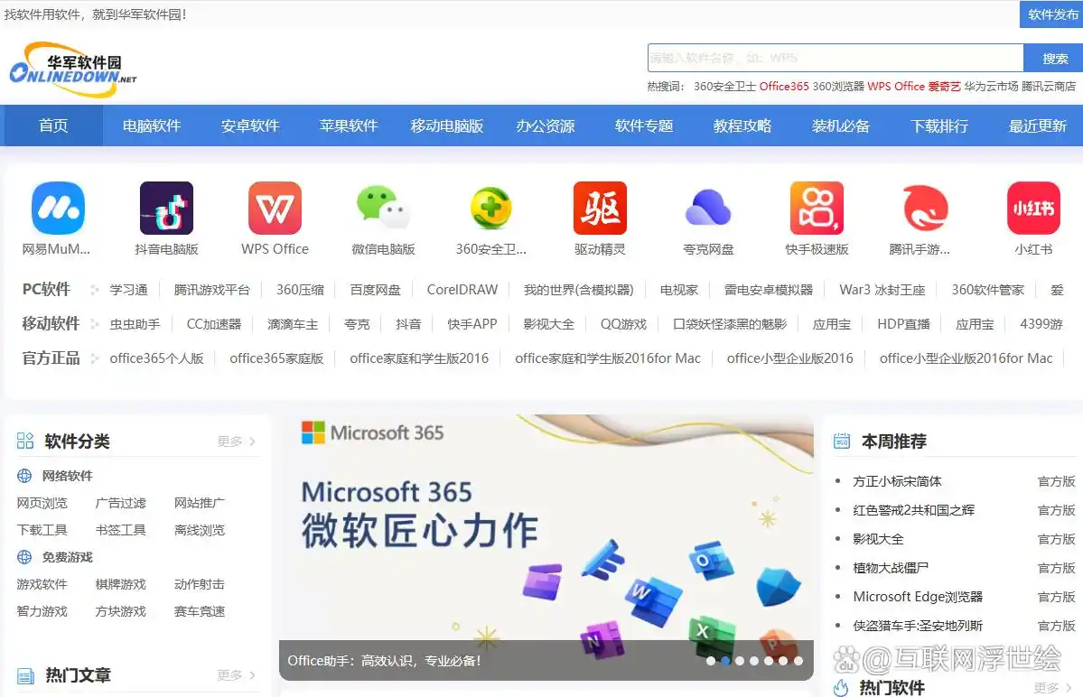Select the 抖音电脑版 icon
This screenshot has height=697, width=1083.
(166, 209)
